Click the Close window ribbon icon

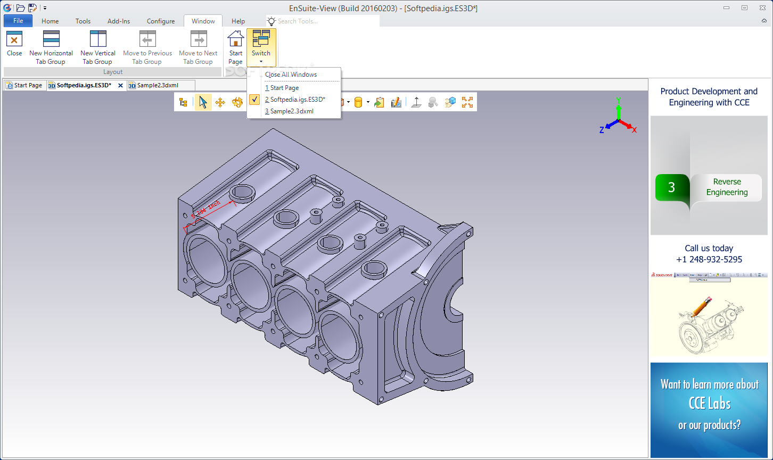coord(14,44)
